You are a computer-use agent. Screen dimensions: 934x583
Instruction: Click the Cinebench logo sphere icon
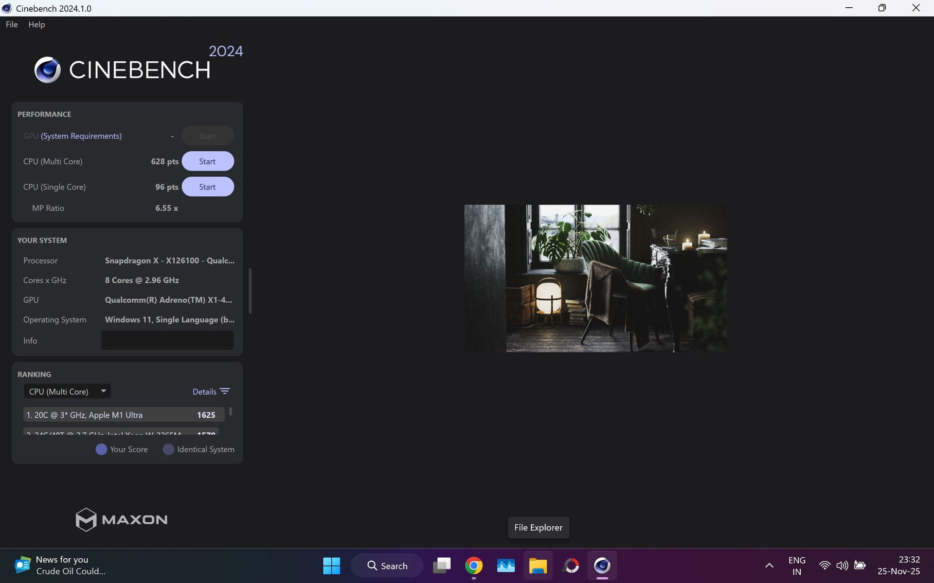tap(47, 70)
